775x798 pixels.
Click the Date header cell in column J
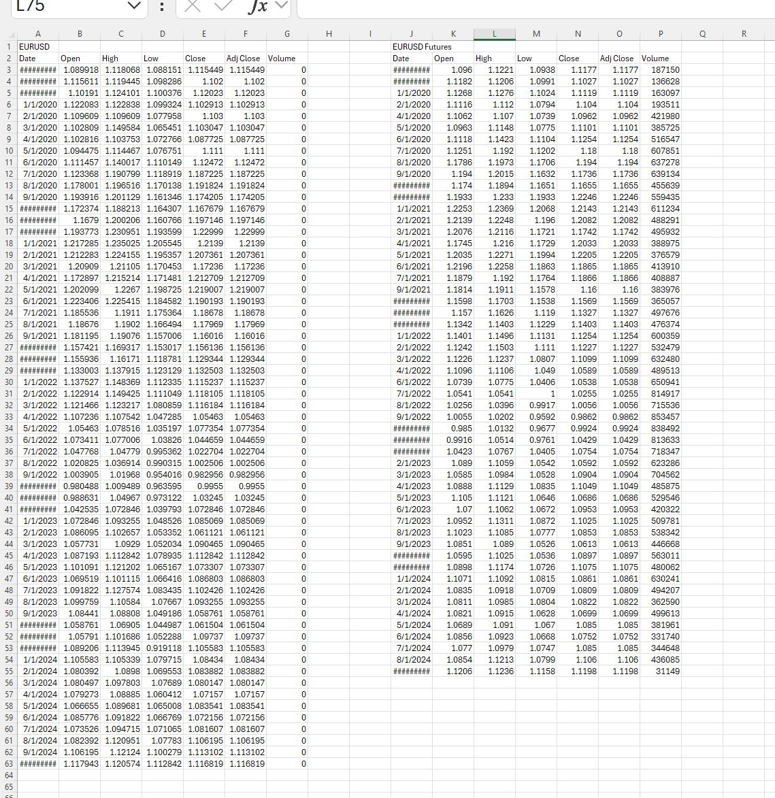pos(411,58)
